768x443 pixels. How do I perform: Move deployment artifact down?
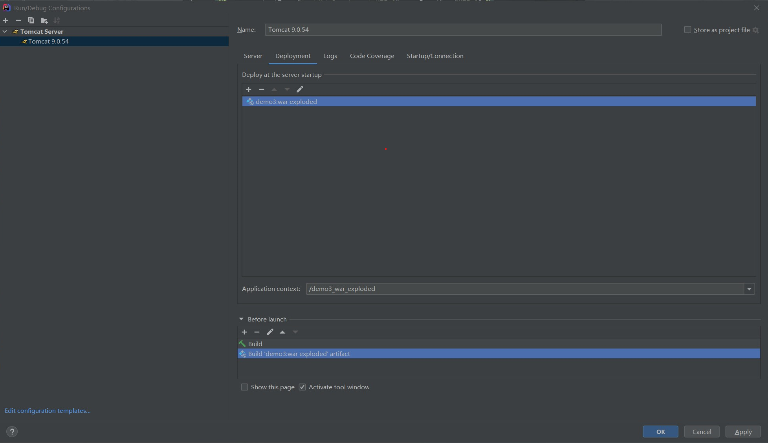287,89
